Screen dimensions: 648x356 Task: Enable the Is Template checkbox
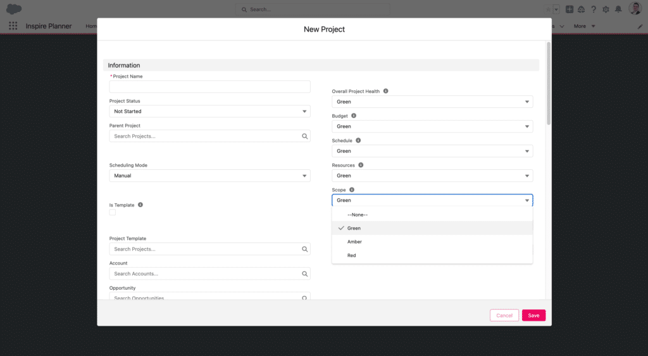113,213
